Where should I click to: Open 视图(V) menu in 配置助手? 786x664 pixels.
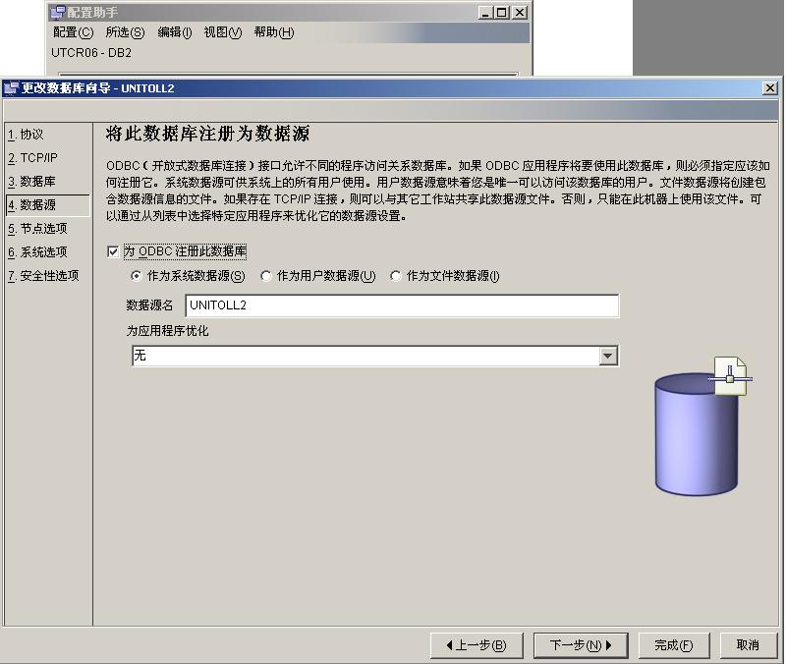pos(223,32)
